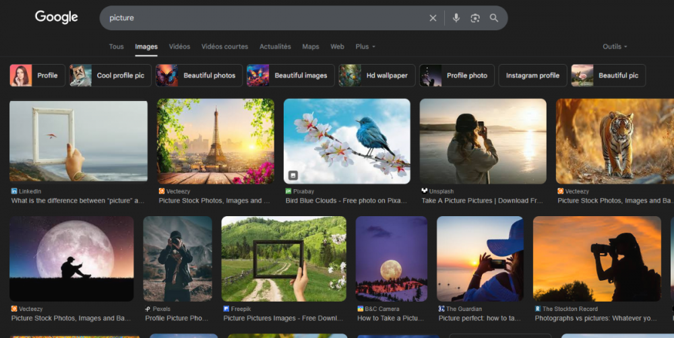Click the LinkedIn source favicon
The width and height of the screenshot is (674, 338).
tap(14, 191)
